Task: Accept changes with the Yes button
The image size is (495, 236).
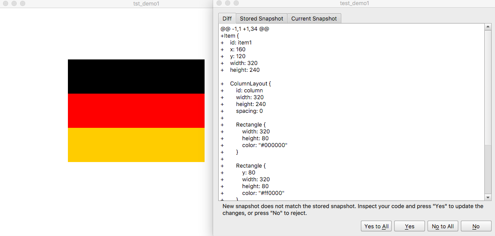Action: pos(410,226)
